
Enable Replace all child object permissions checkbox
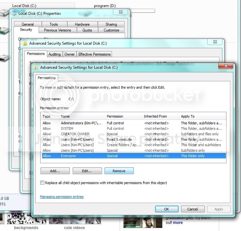click(42, 183)
